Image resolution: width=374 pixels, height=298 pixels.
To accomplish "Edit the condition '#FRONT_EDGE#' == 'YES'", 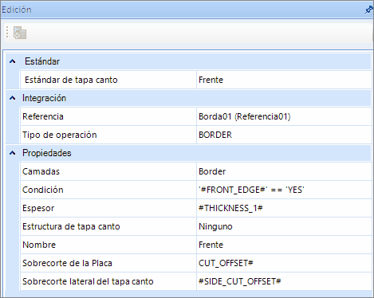I will click(x=284, y=190).
